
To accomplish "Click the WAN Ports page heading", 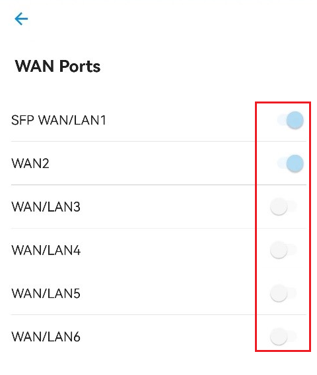I will pyautogui.click(x=57, y=67).
